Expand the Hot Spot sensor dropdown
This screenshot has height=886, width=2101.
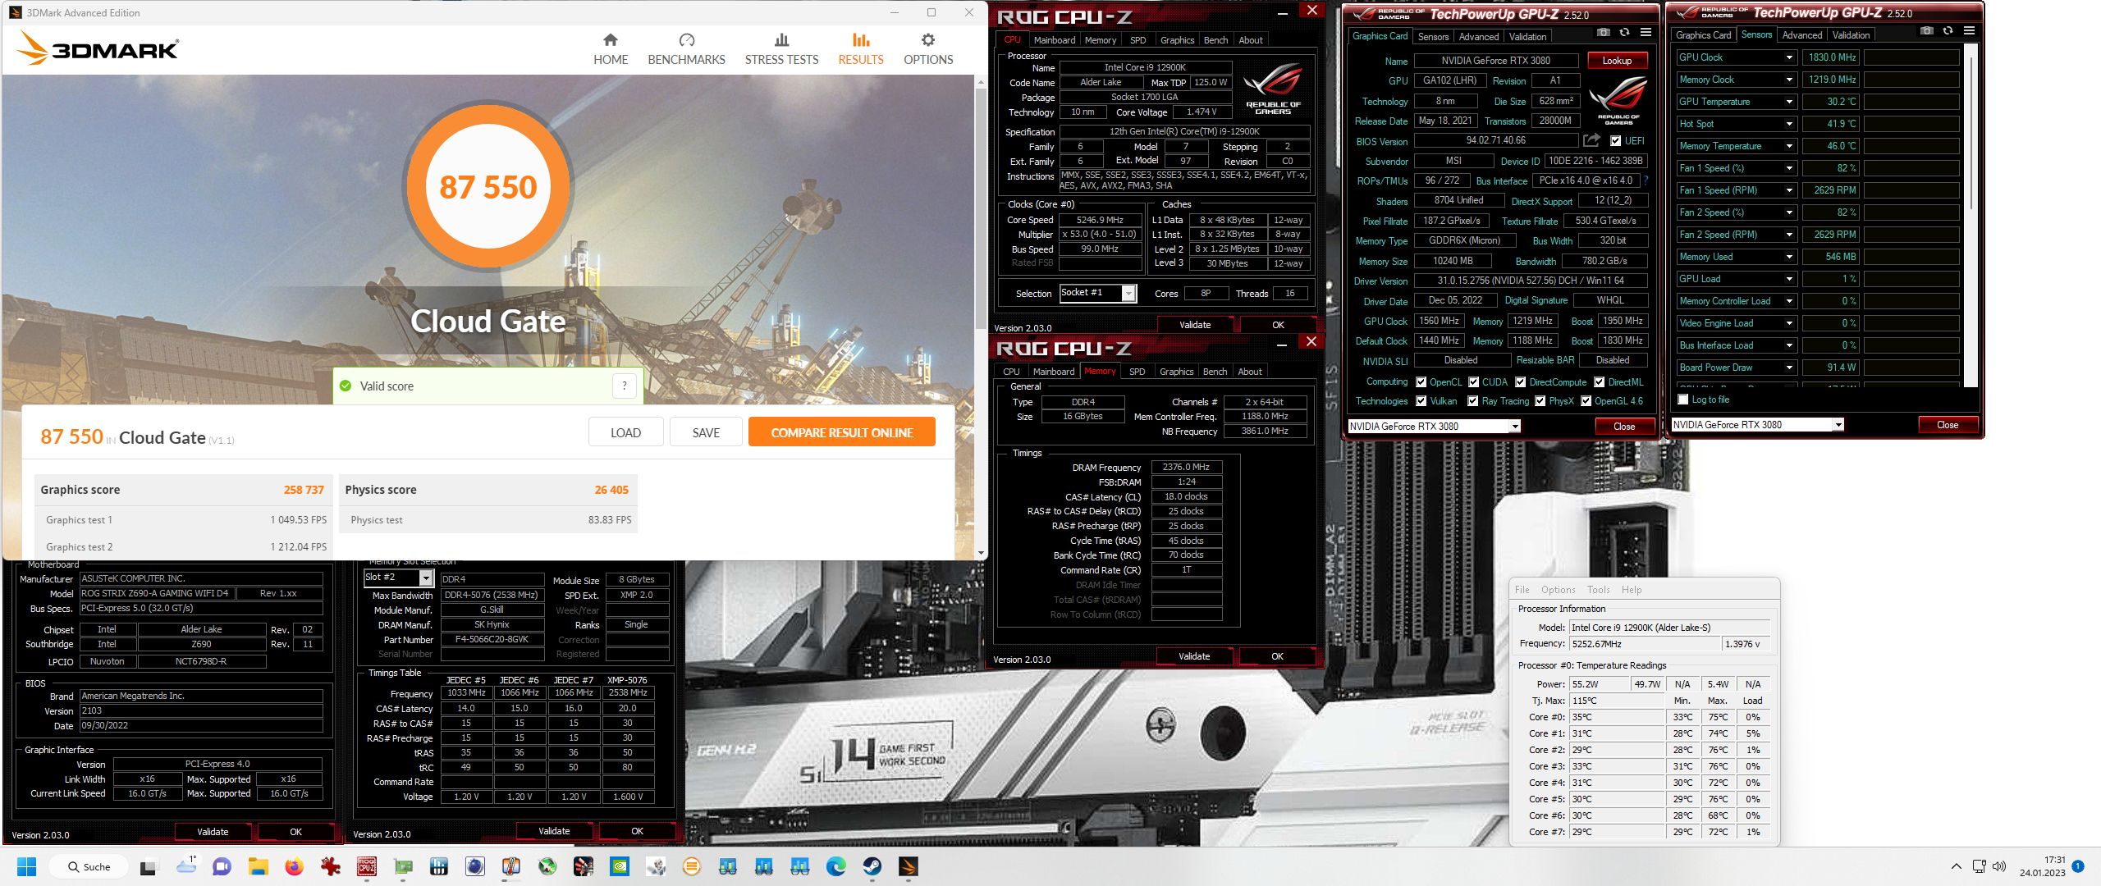(1789, 124)
